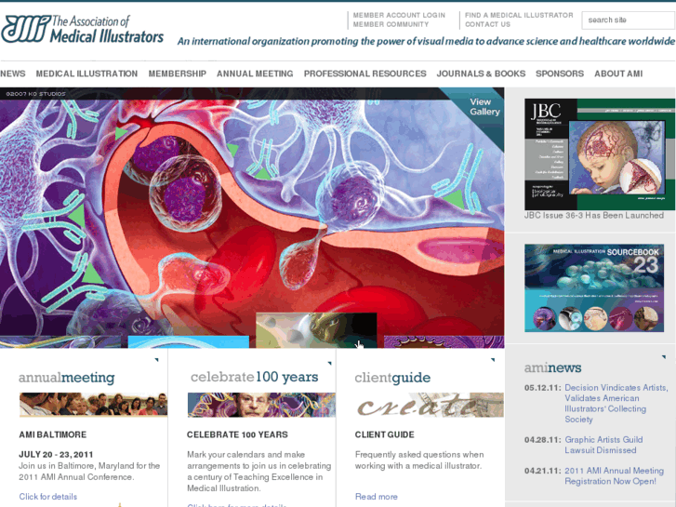
Task: Click the 05.12.11 news date
Action: [x=543, y=388]
